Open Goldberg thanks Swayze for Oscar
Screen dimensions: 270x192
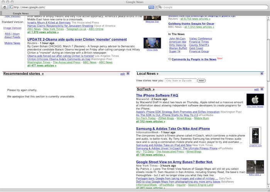pos(191,24)
